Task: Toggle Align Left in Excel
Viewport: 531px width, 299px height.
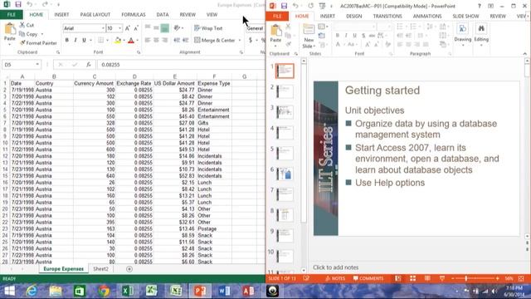Action: pyautogui.click(x=148, y=41)
